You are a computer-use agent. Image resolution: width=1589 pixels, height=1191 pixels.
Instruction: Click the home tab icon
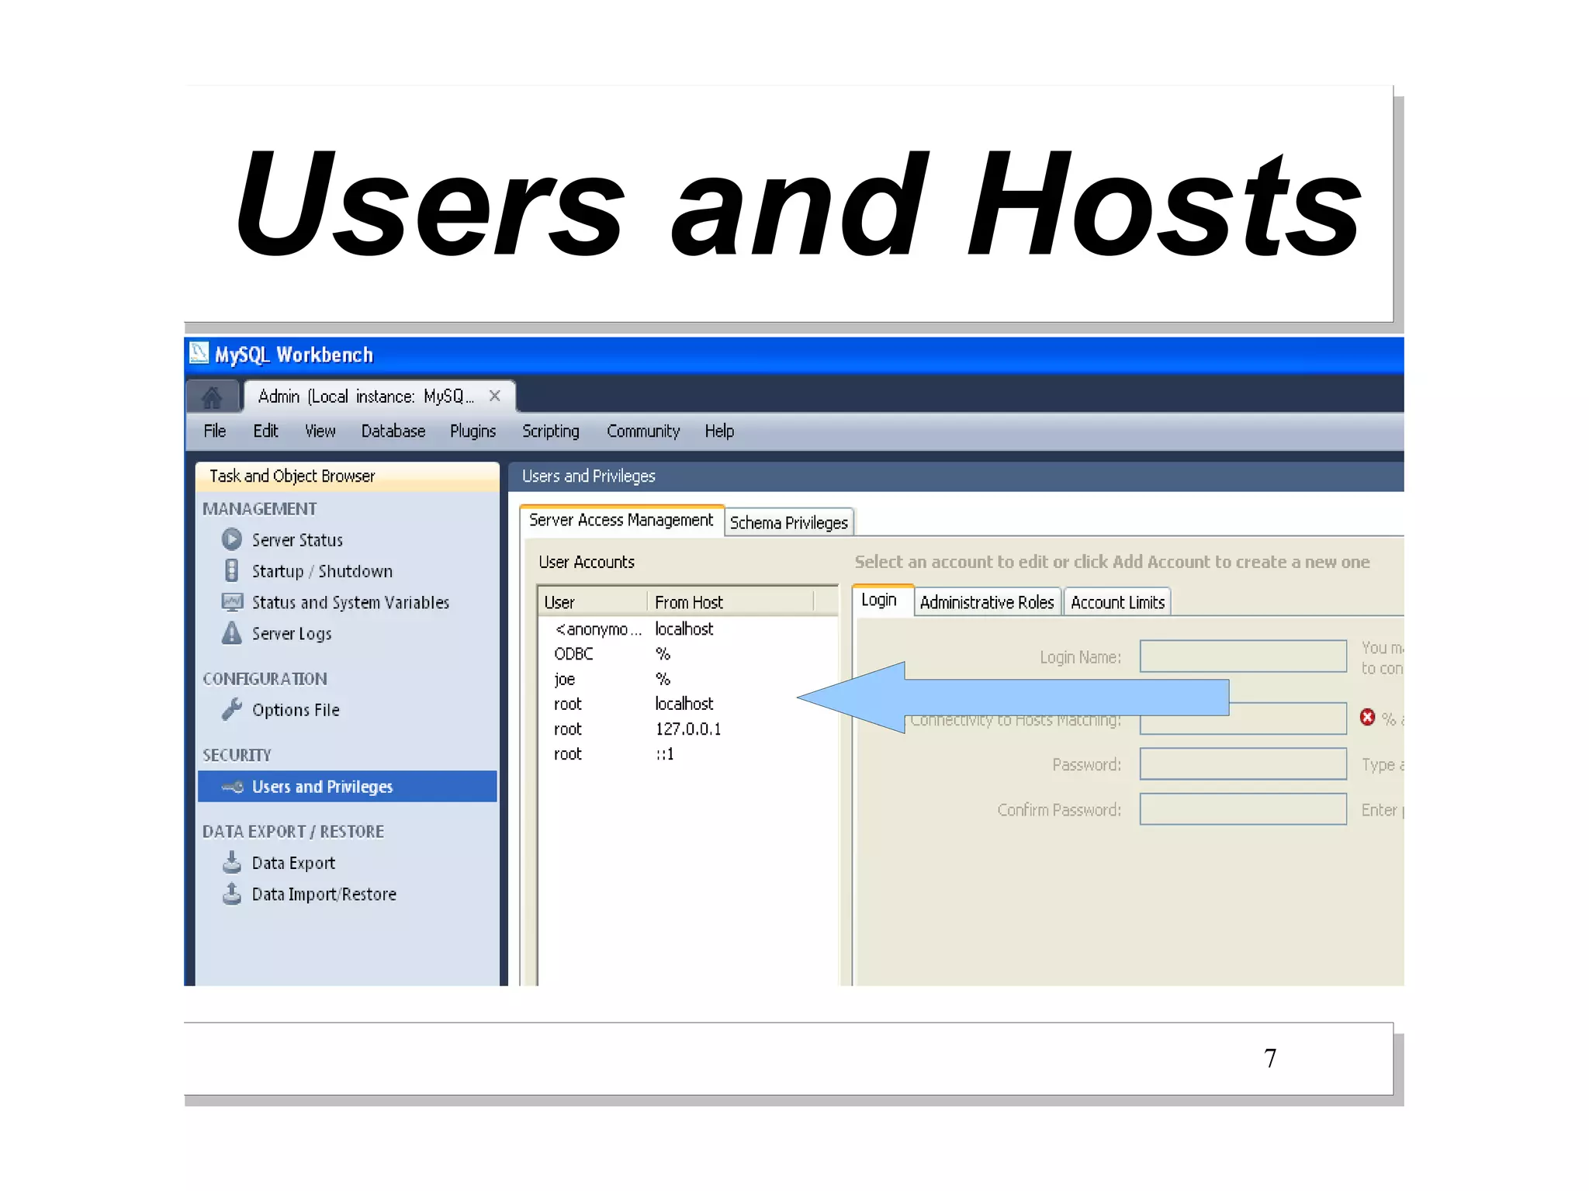click(212, 396)
